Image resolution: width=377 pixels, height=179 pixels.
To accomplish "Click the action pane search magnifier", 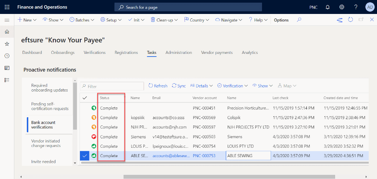I will [x=299, y=20].
